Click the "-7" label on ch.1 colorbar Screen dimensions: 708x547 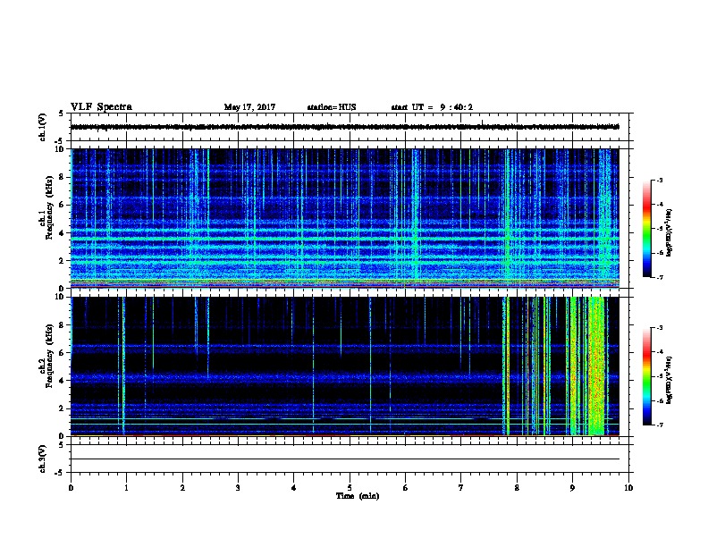pos(660,277)
